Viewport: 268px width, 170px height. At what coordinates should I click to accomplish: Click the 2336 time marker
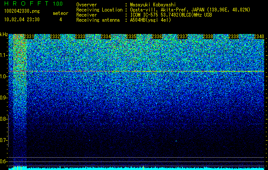[x=157, y=37]
